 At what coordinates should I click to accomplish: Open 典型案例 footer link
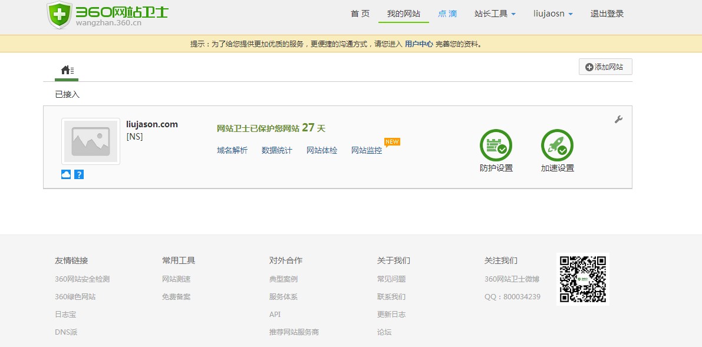[x=284, y=279]
